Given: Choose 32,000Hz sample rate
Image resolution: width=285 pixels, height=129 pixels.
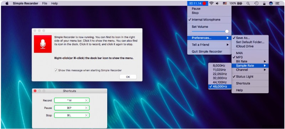Looking at the screenshot, I should (220, 78).
